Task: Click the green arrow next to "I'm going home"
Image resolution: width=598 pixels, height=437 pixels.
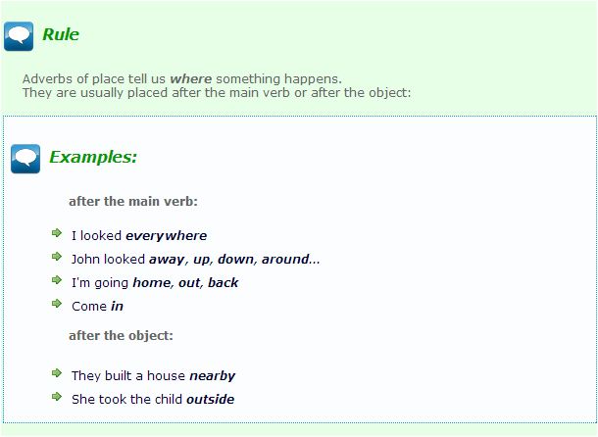Action: point(57,281)
